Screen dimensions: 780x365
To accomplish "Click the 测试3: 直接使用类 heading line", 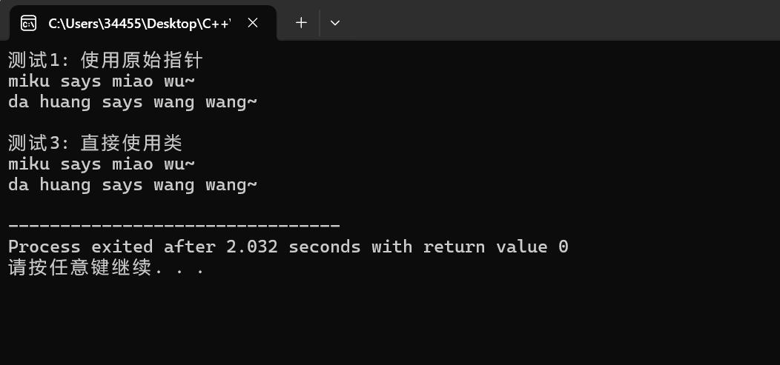I will 96,143.
